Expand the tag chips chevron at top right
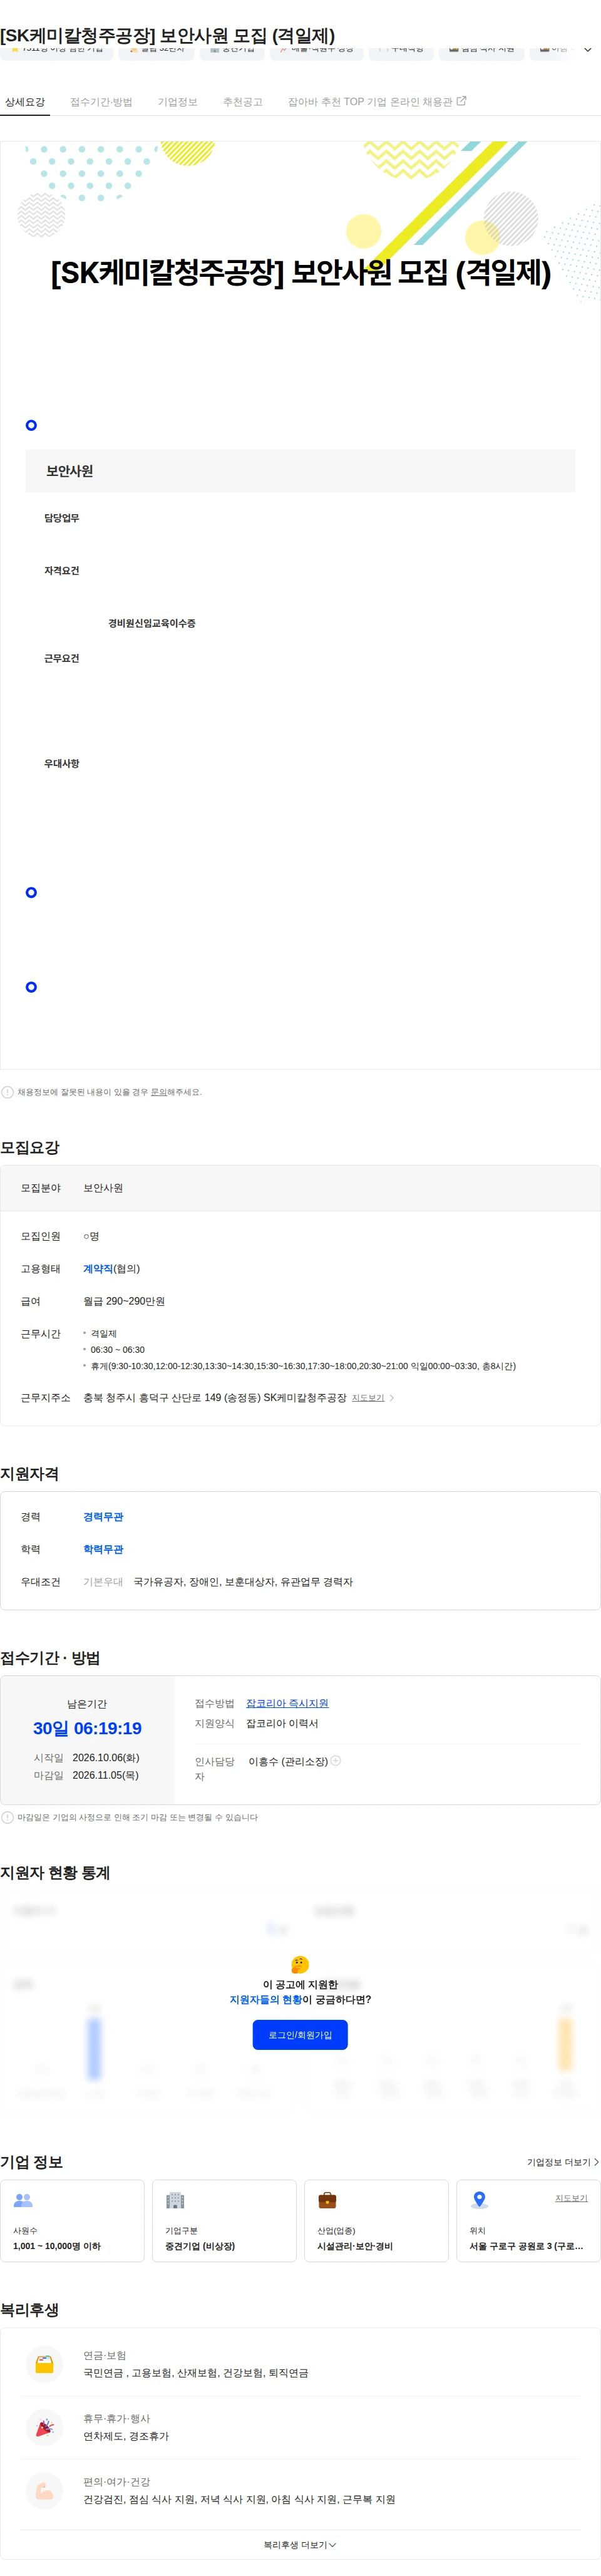Screen dimensions: 601x2576 pyautogui.click(x=588, y=49)
